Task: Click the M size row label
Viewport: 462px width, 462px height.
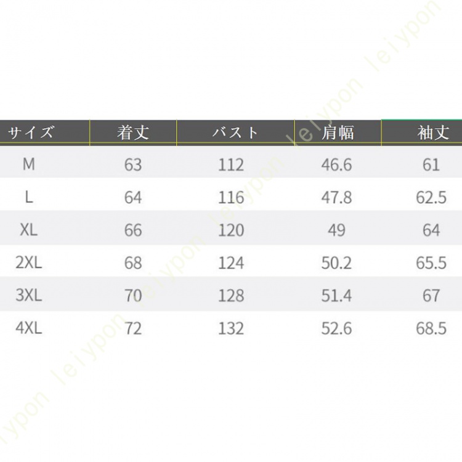Action: (29, 164)
